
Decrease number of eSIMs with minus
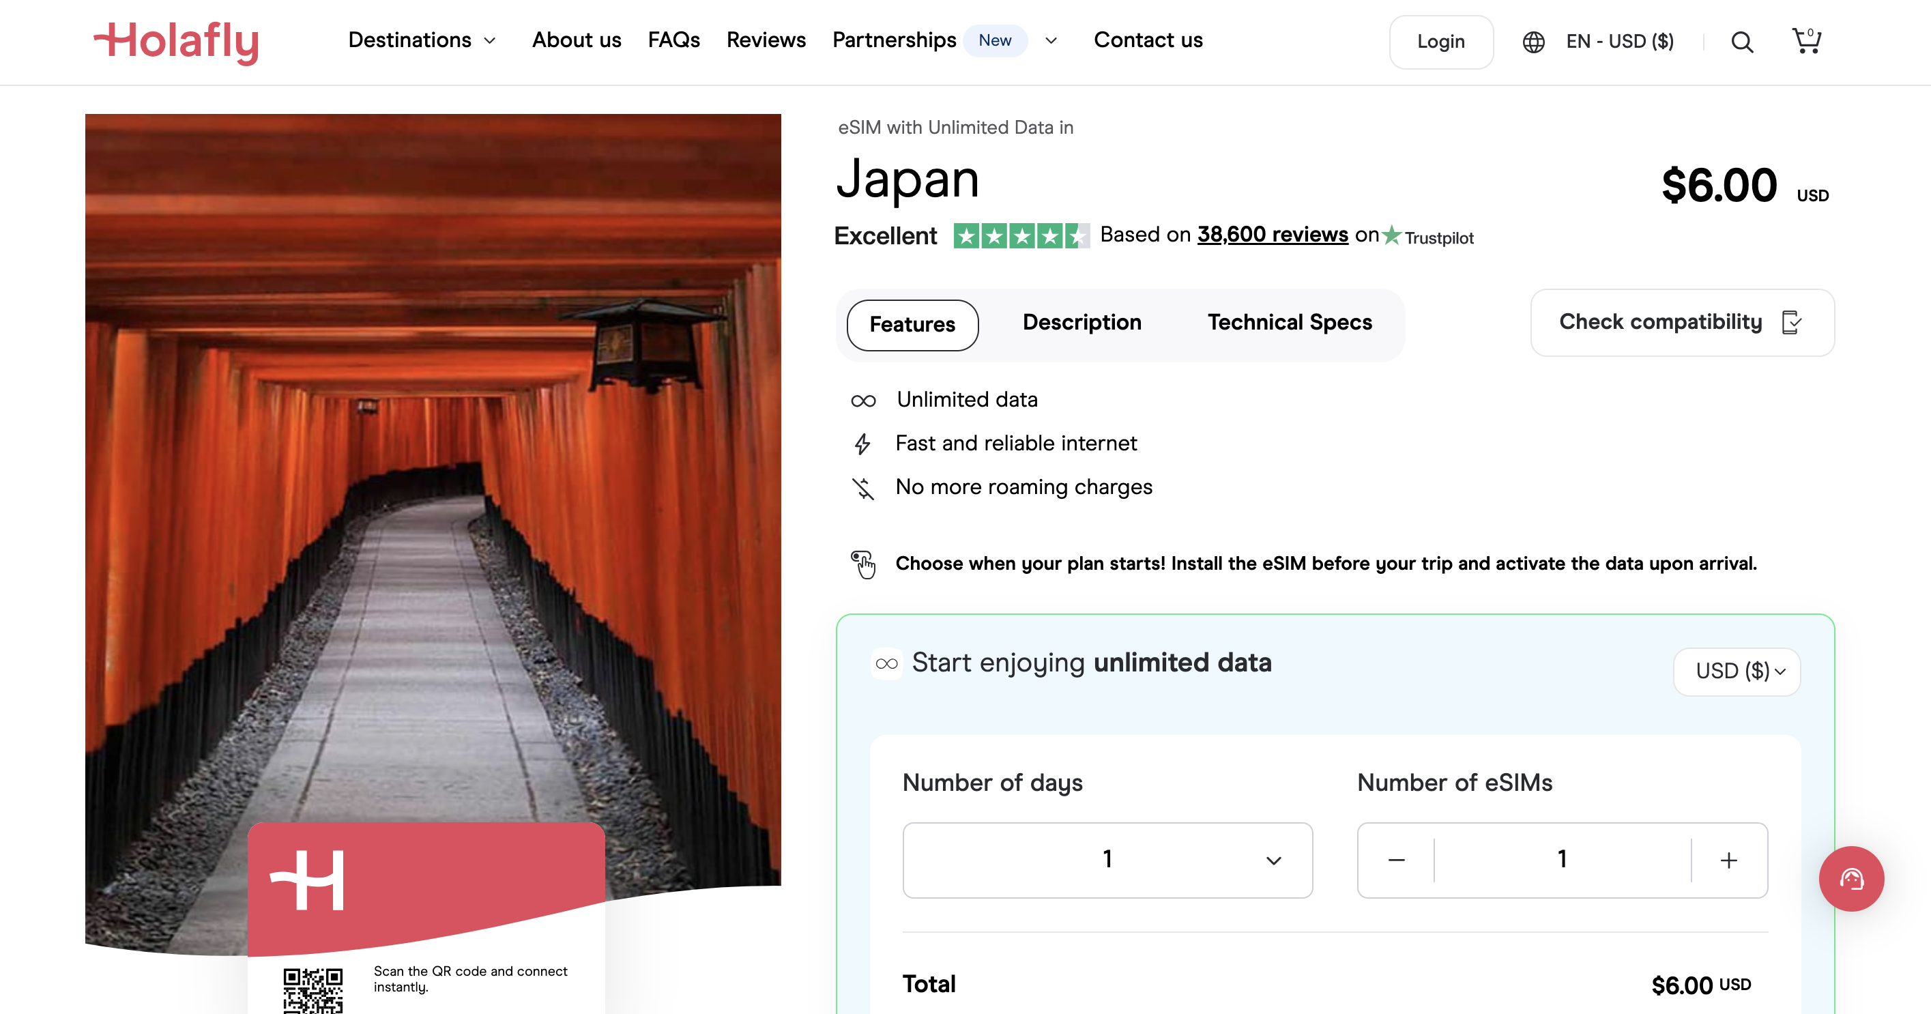tap(1396, 860)
